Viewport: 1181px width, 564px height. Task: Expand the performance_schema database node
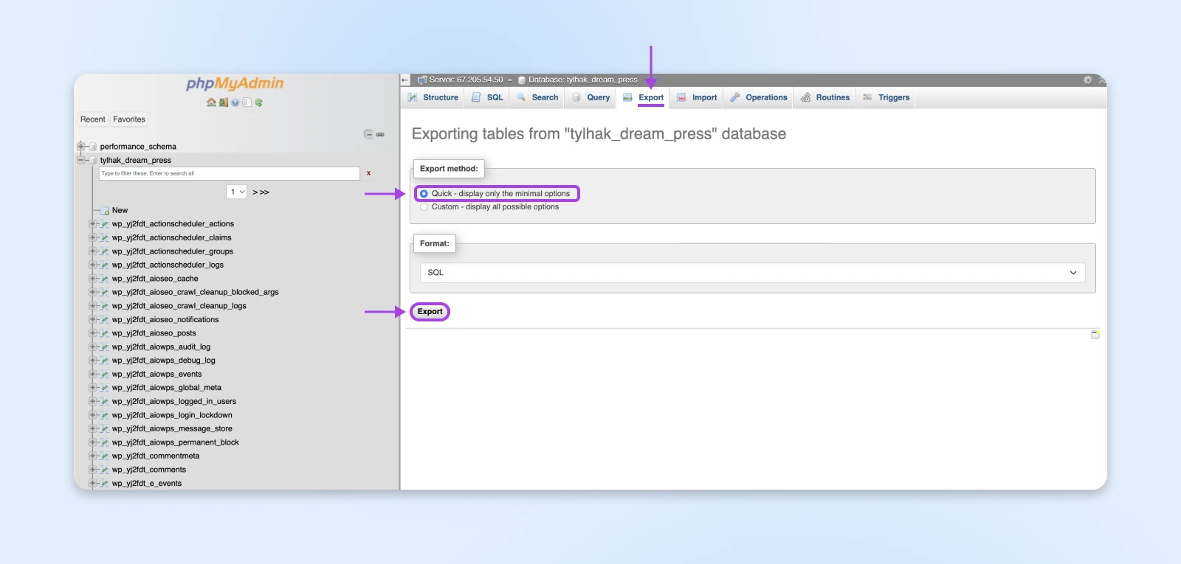point(81,146)
